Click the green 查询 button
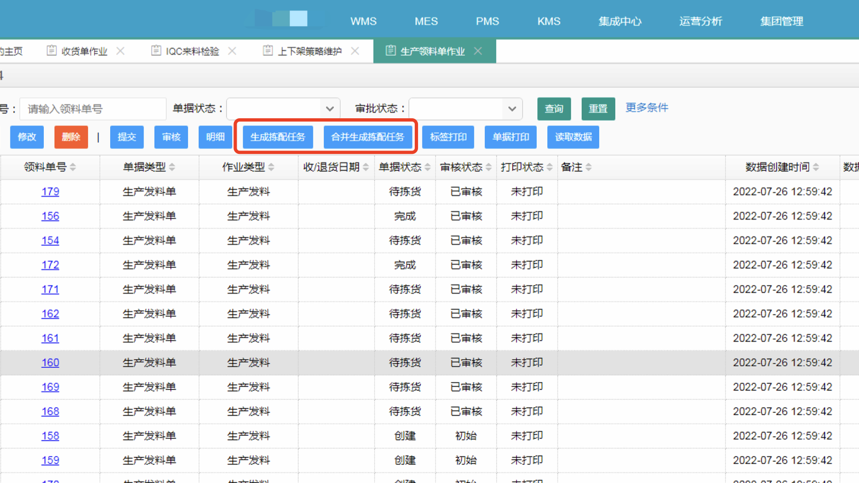 (554, 109)
